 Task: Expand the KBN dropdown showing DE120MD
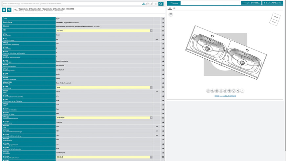(x=151, y=30)
